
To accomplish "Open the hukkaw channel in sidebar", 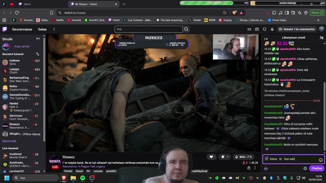I will click(x=22, y=62).
